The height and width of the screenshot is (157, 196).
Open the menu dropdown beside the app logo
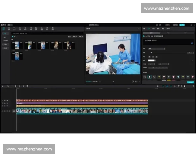(x=10, y=25)
